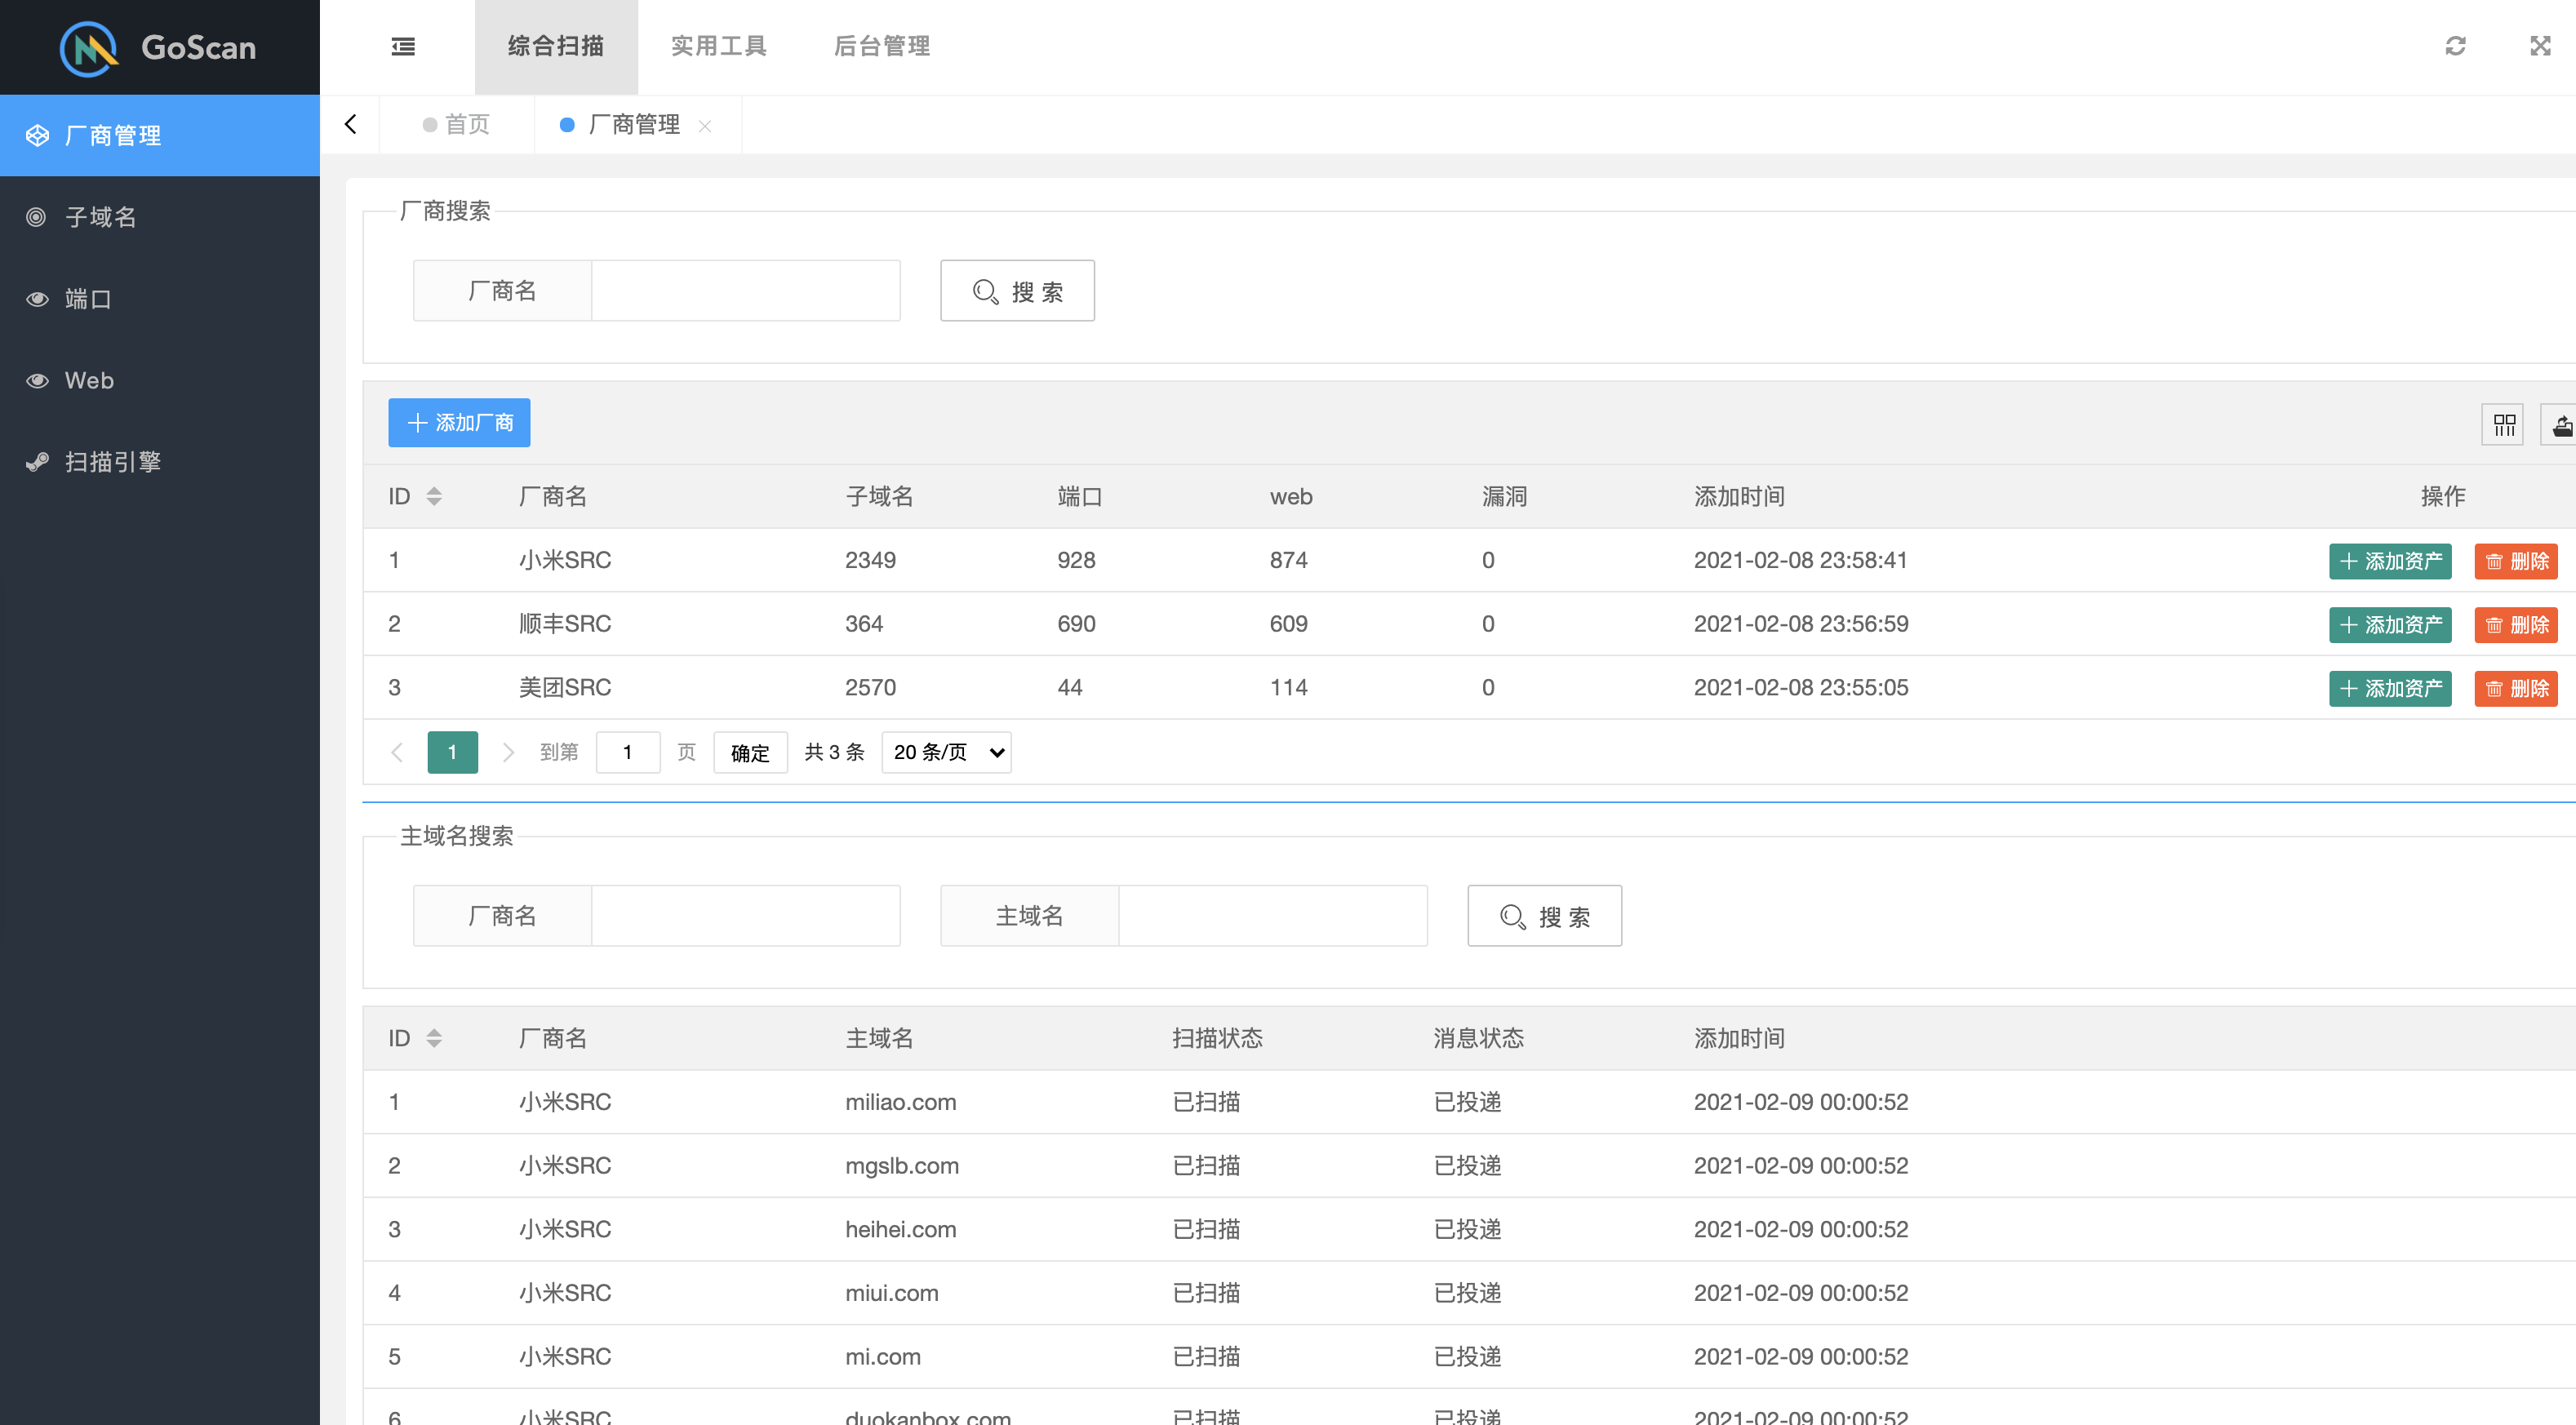Viewport: 2576px width, 1425px height.
Task: Click the 主域名 input field
Action: [x=1273, y=916]
